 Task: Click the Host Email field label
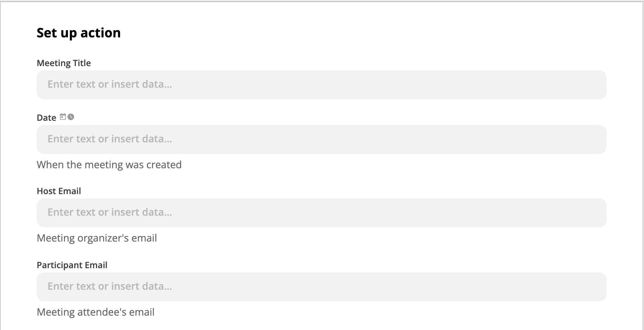coord(59,191)
